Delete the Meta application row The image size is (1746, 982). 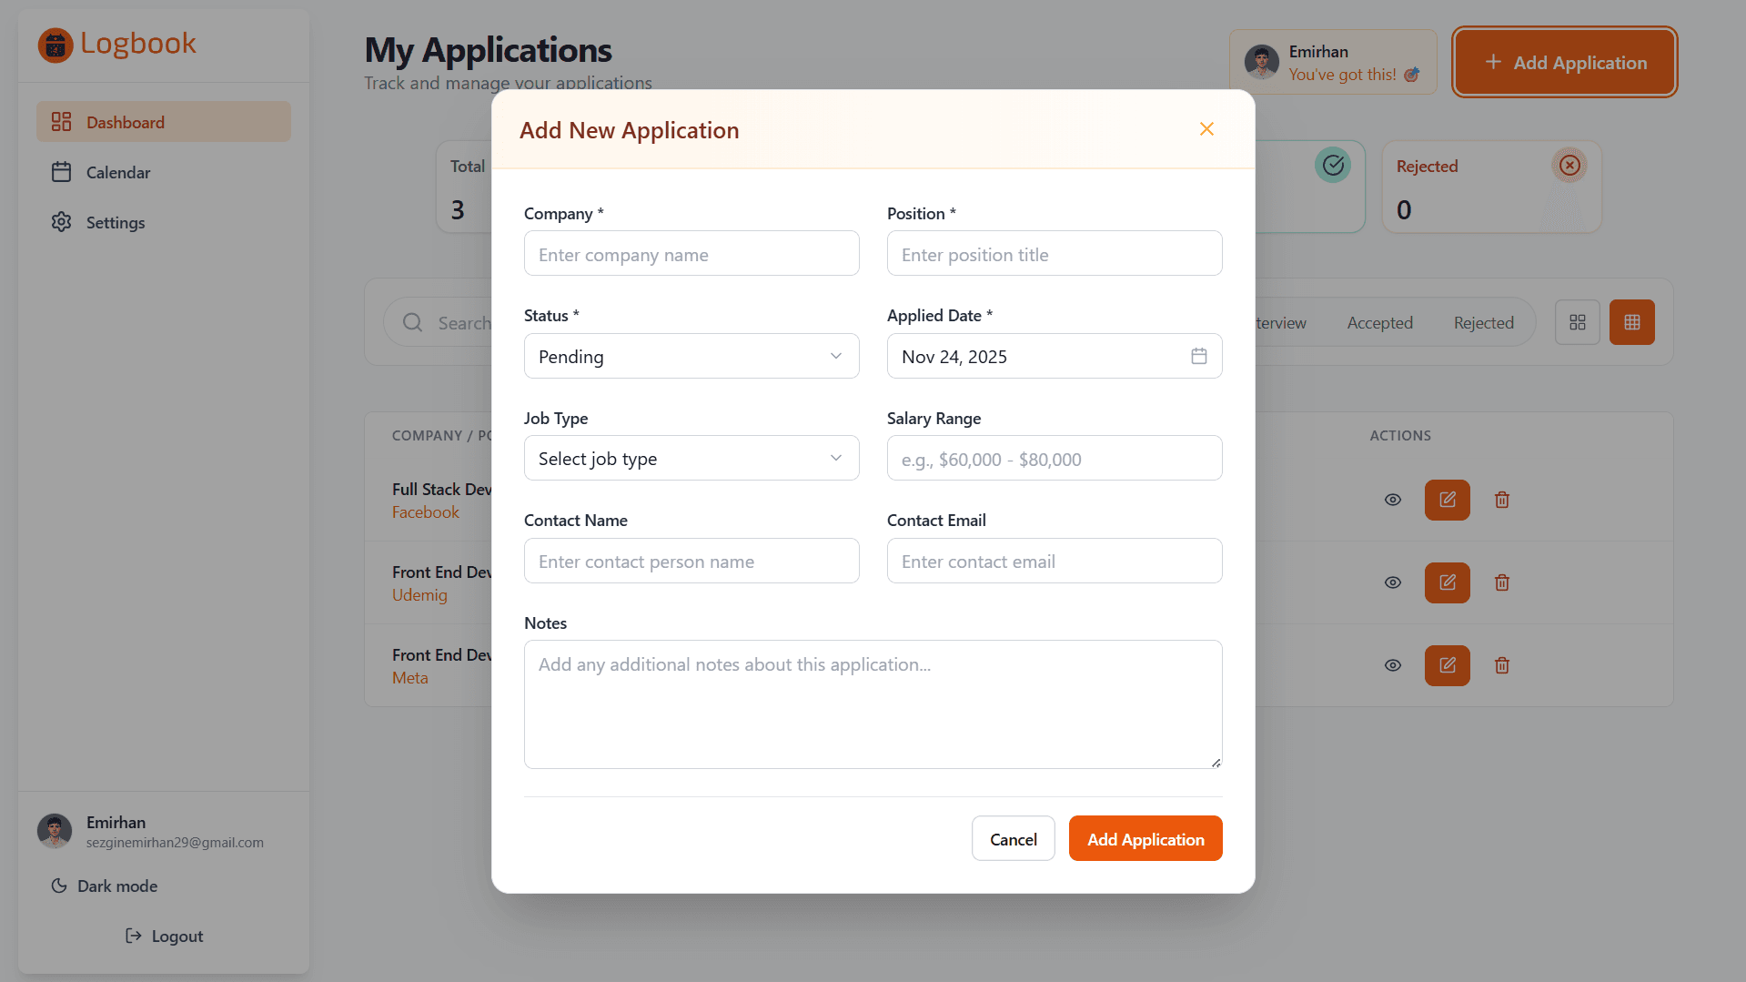pyautogui.click(x=1502, y=665)
